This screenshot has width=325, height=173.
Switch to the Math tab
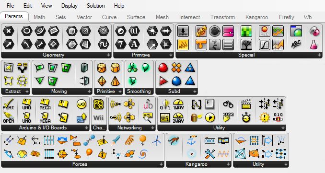(x=39, y=17)
